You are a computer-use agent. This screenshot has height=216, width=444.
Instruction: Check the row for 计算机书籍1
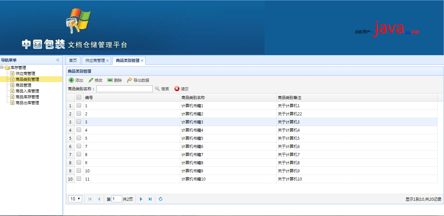pos(79,105)
